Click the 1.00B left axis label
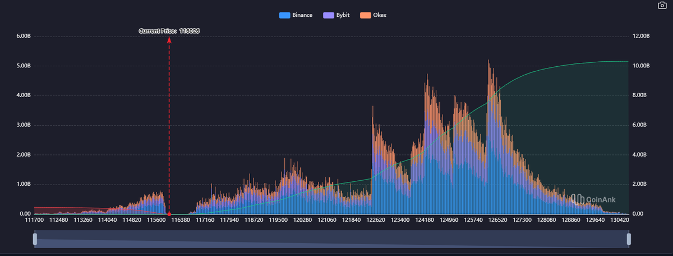 [23, 184]
